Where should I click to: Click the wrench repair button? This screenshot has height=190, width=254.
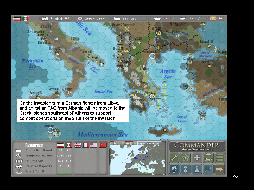(174, 158)
